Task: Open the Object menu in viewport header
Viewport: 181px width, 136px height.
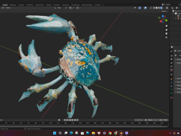Action: click(8, 8)
